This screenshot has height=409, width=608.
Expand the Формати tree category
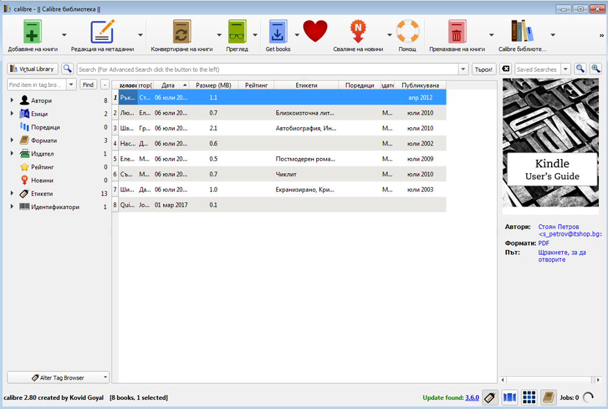[x=12, y=140]
